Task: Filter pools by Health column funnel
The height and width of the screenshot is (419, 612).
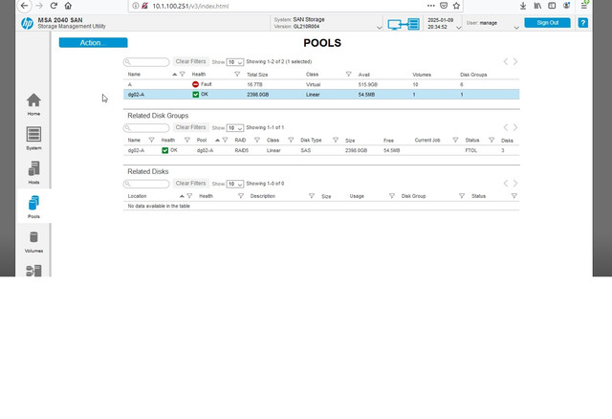Action: tap(237, 75)
